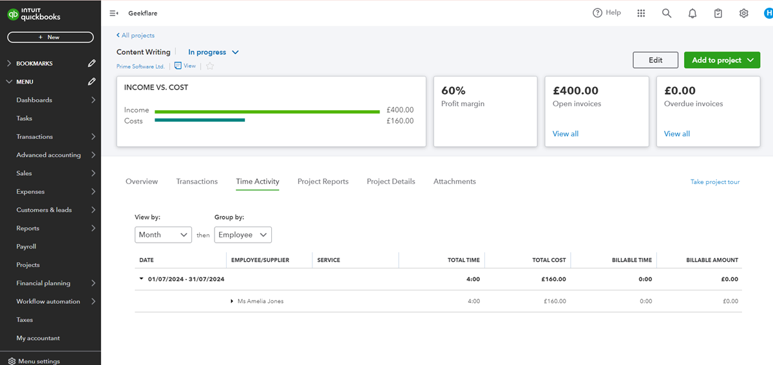Collapse the MENU section
Viewport: 773px width, 365px height.
(x=9, y=82)
